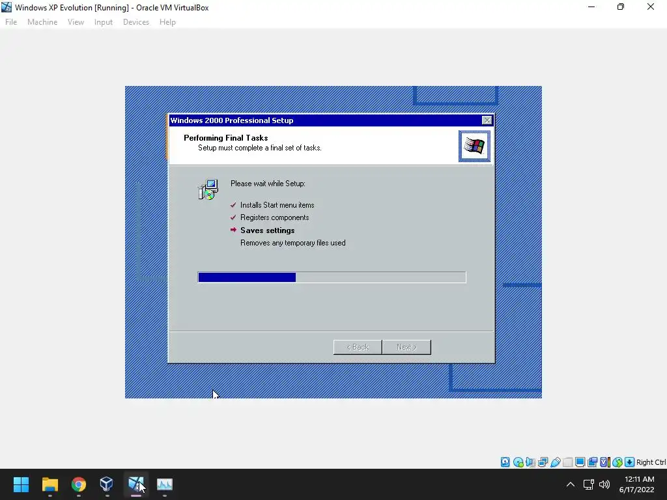
Task: Open the performance monitor taskbar icon
Action: point(165,484)
